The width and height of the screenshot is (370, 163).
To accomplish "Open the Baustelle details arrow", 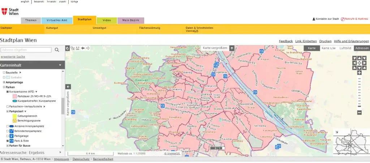I will (20, 72).
